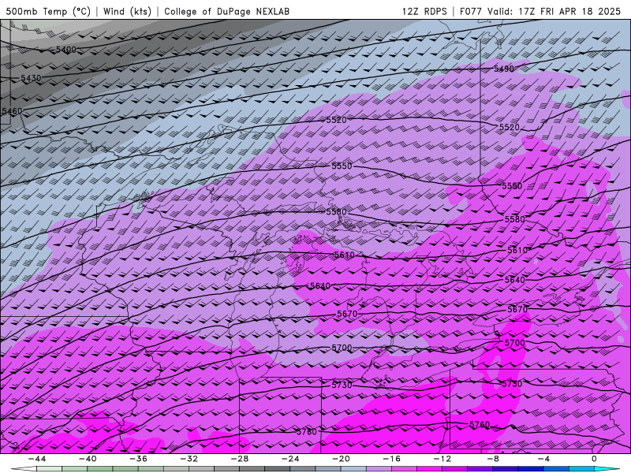Click the eastern 5700 contour label
The height and width of the screenshot is (473, 631).
click(515, 343)
